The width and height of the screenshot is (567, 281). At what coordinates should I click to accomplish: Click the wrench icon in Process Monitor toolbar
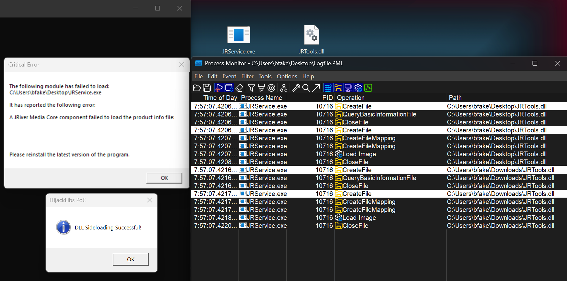tap(296, 88)
